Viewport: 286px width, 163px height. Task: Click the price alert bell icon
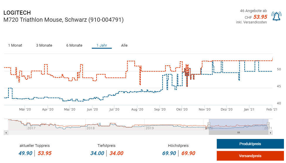(x=276, y=16)
